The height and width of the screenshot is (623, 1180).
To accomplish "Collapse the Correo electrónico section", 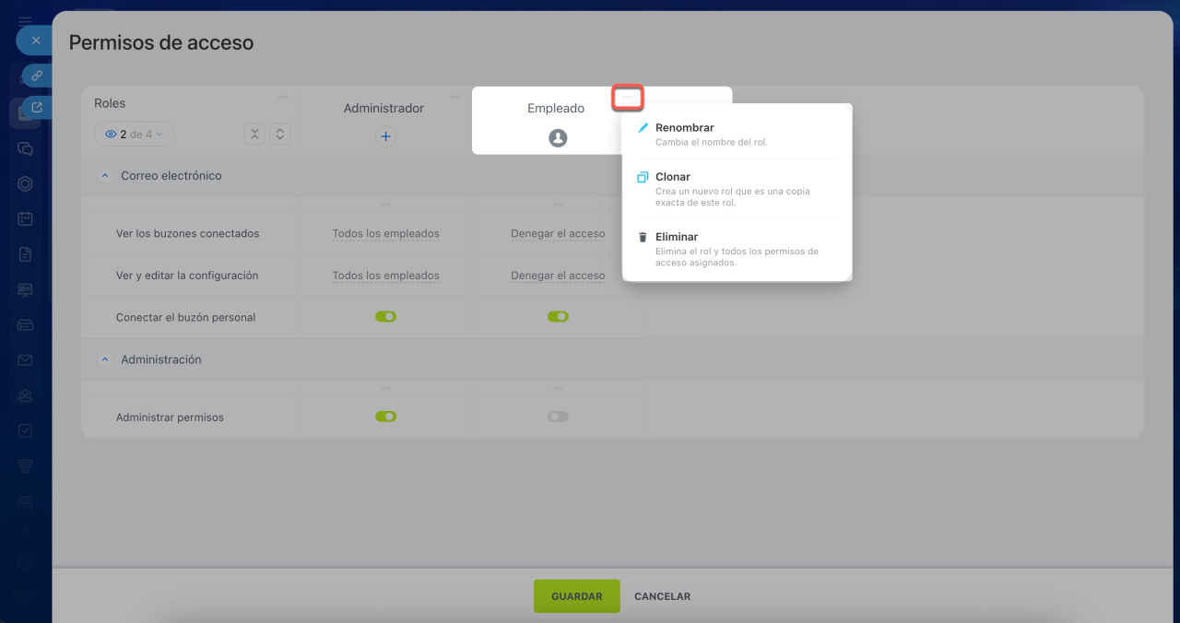I will pos(104,176).
